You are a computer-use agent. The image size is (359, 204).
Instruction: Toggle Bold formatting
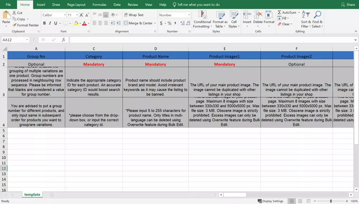coord(45,23)
